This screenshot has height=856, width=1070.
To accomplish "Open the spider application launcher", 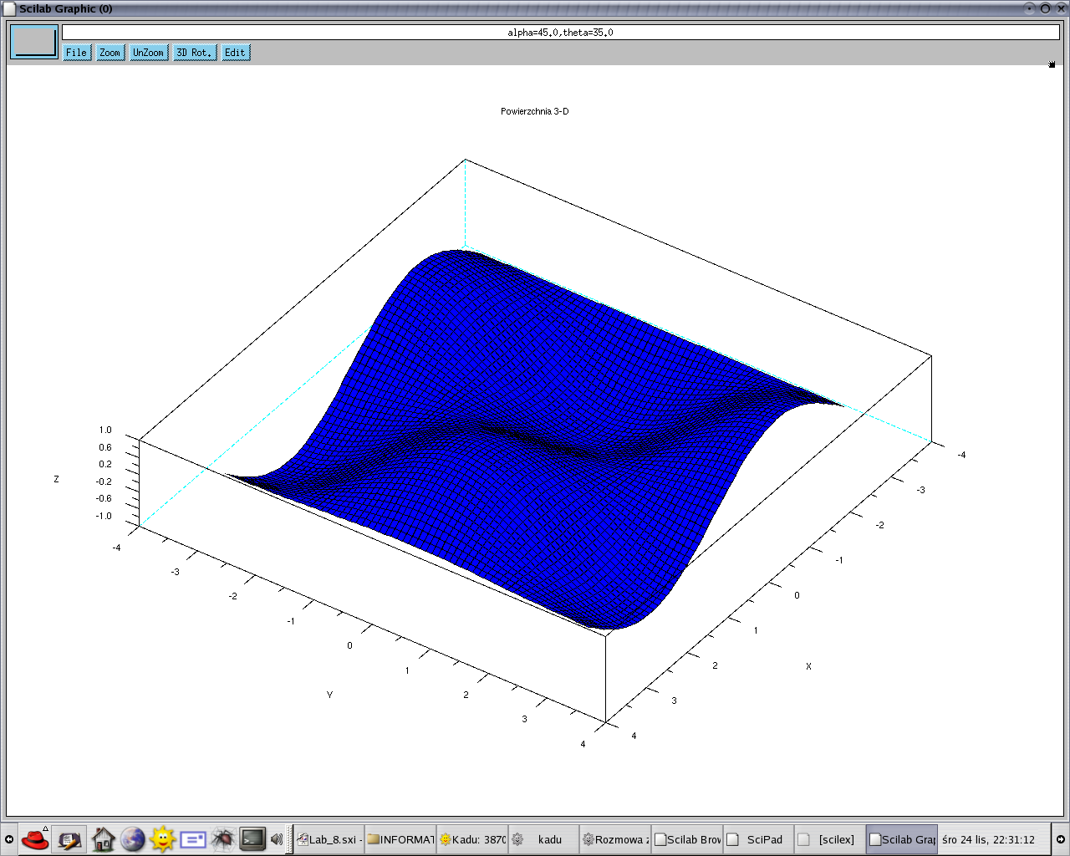I will pos(222,838).
